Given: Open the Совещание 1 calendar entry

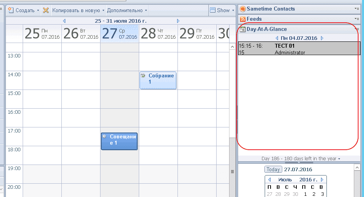Looking at the screenshot, I should point(119,141).
